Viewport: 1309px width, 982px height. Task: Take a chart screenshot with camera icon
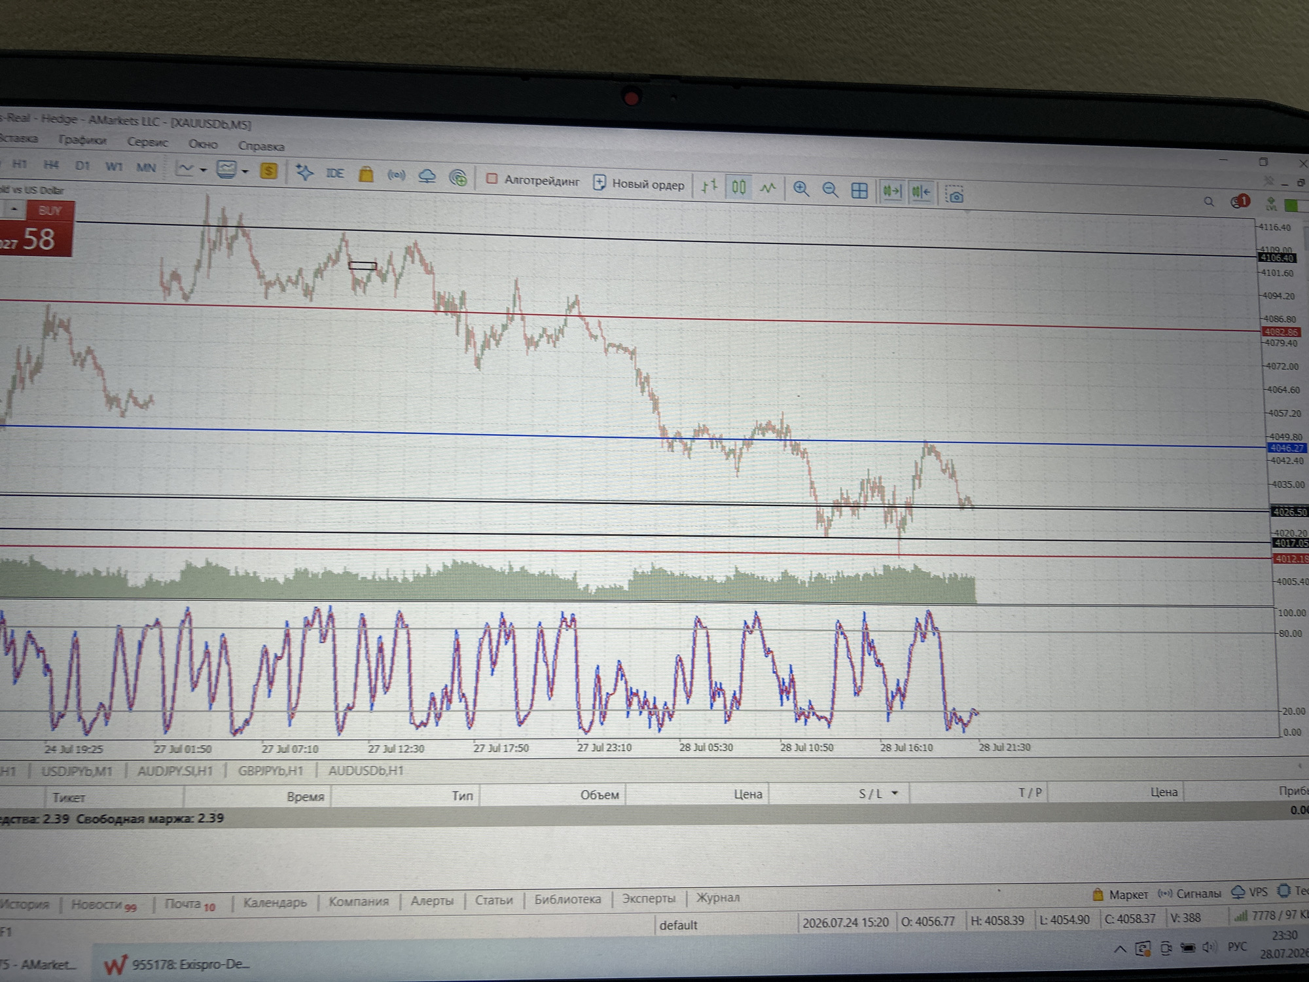click(955, 195)
